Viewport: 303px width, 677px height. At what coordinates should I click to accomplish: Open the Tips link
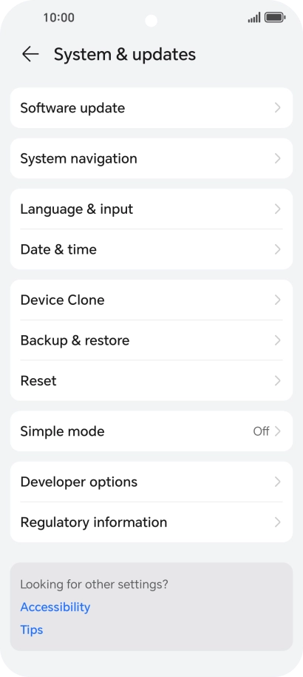click(x=32, y=630)
